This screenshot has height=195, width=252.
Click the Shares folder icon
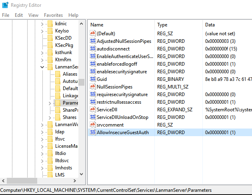[58, 117]
